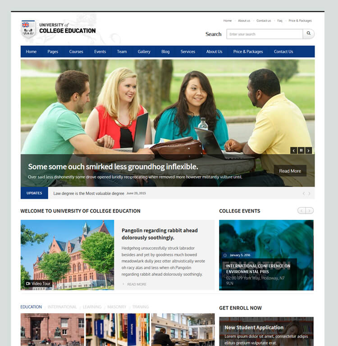
Task: Show next College Events item
Action: (310, 211)
